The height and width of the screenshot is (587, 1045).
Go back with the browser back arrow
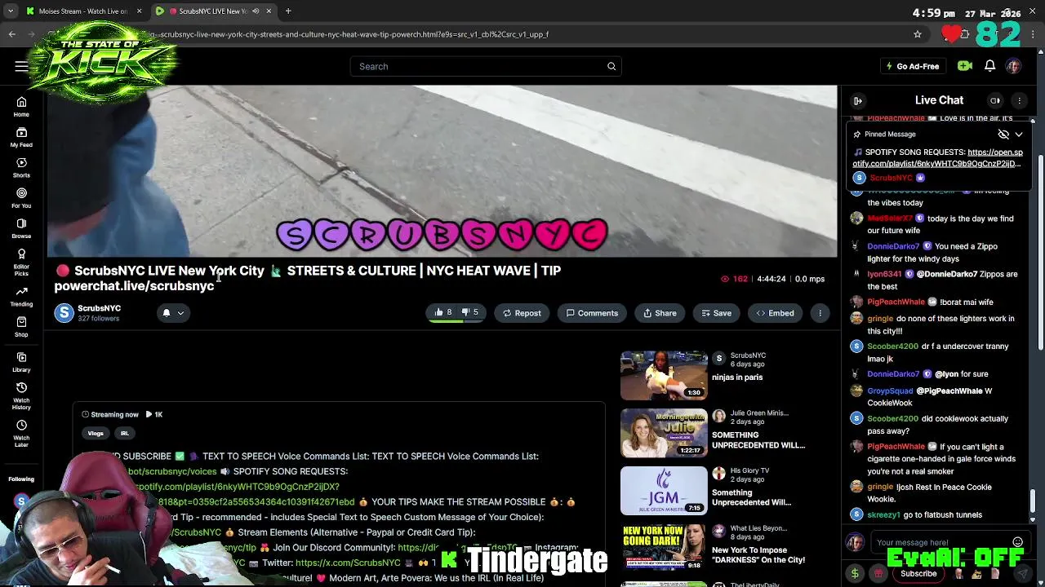[11, 34]
